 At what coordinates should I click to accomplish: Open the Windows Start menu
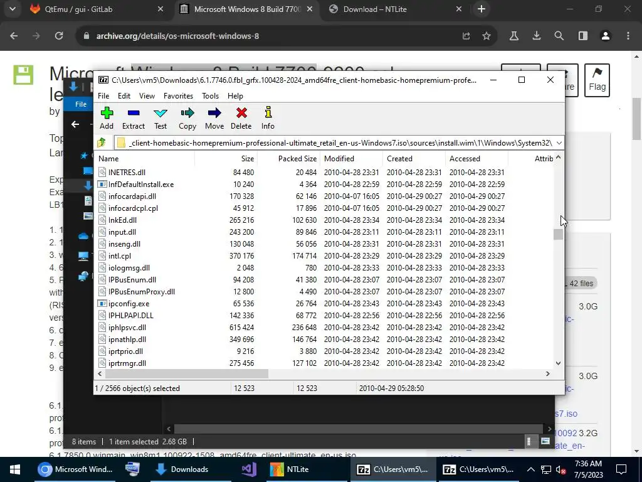pos(15,469)
